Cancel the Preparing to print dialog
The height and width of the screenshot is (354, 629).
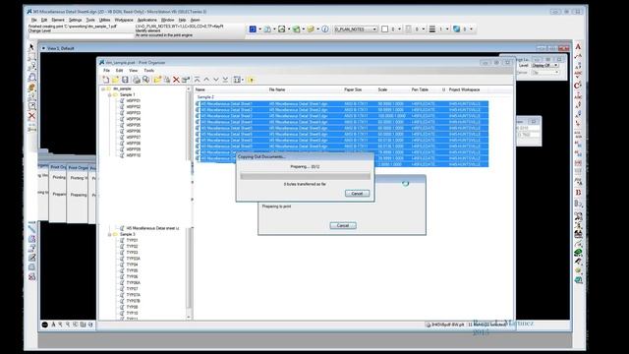click(343, 225)
